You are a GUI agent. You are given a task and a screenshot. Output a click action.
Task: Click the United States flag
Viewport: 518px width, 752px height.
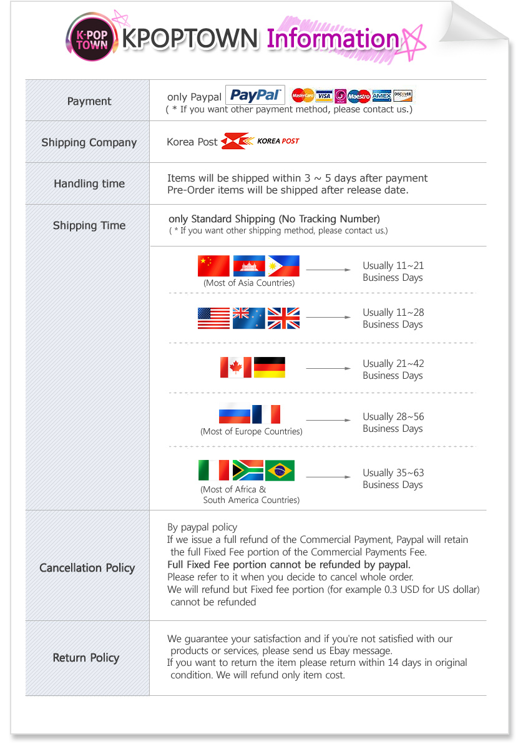213,318
